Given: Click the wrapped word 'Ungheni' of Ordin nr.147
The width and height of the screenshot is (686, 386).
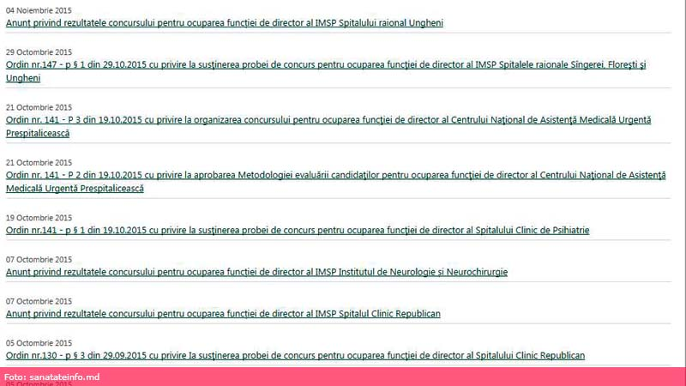Looking at the screenshot, I should click(23, 78).
